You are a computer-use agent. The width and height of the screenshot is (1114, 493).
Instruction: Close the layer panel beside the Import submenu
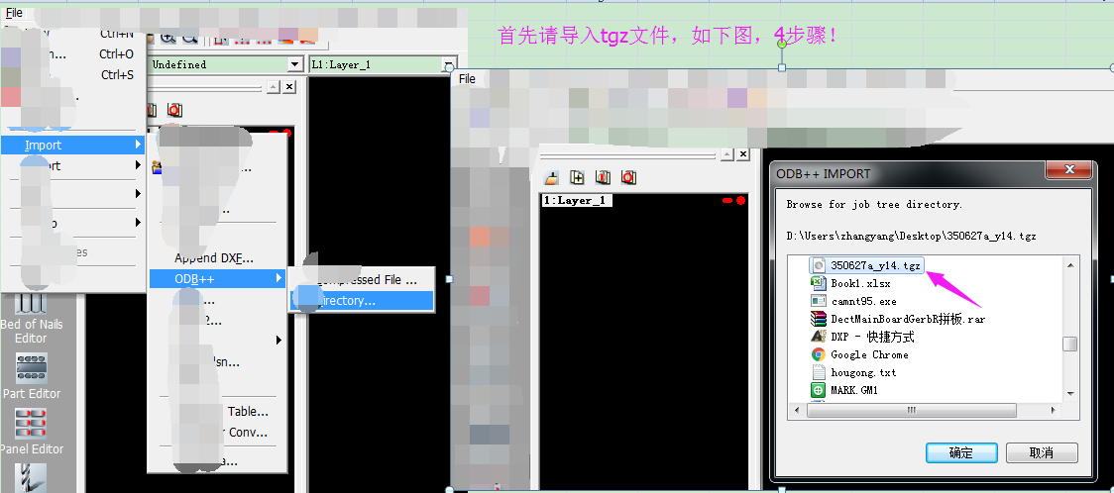tap(289, 86)
